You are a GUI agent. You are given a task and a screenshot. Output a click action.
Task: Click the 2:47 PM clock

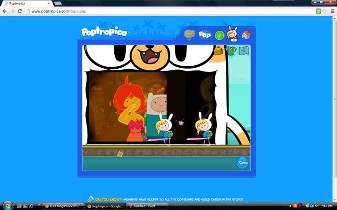click(327, 206)
